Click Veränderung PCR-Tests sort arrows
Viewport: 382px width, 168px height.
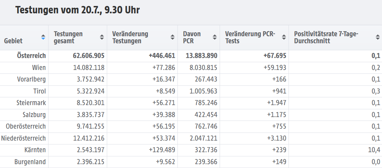(x=284, y=37)
